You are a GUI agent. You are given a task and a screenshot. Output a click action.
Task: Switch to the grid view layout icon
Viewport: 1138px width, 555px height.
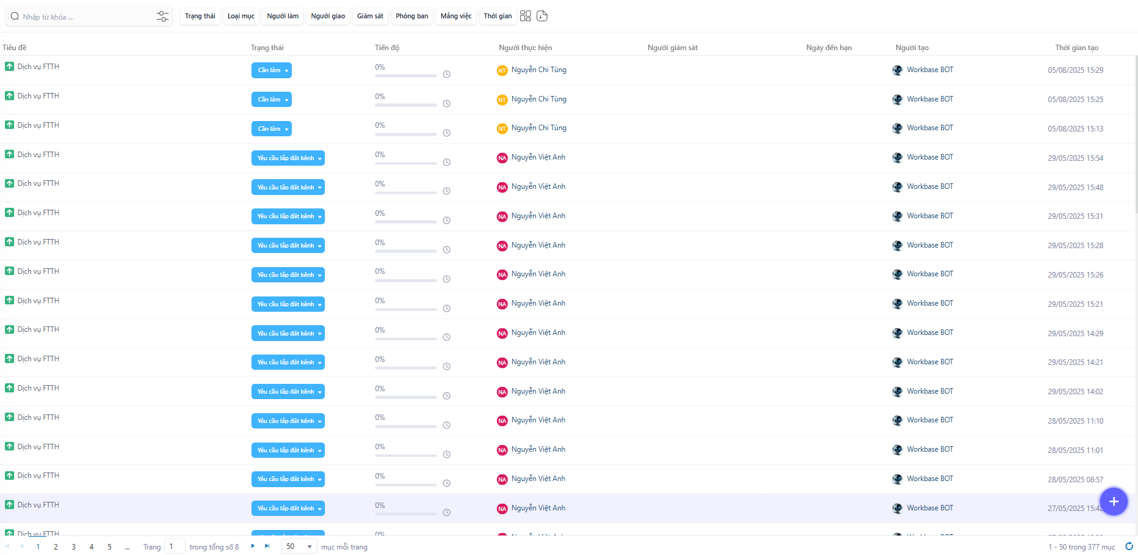[x=526, y=16]
